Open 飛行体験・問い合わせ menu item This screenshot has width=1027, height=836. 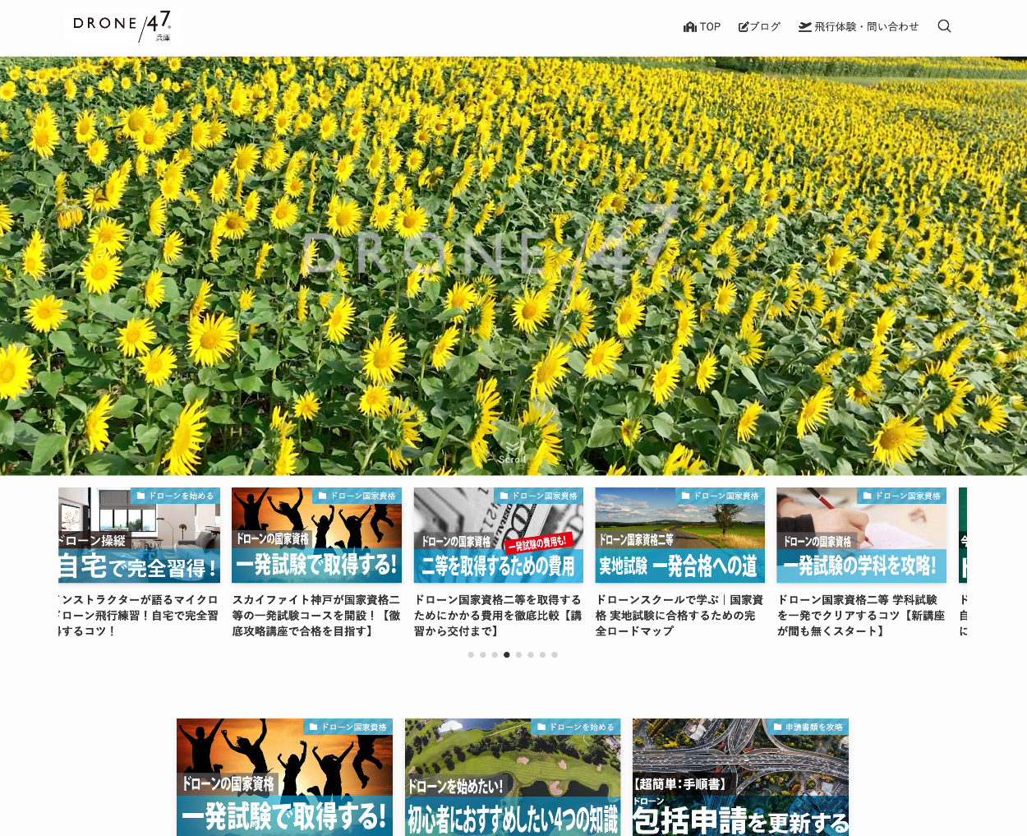click(859, 26)
